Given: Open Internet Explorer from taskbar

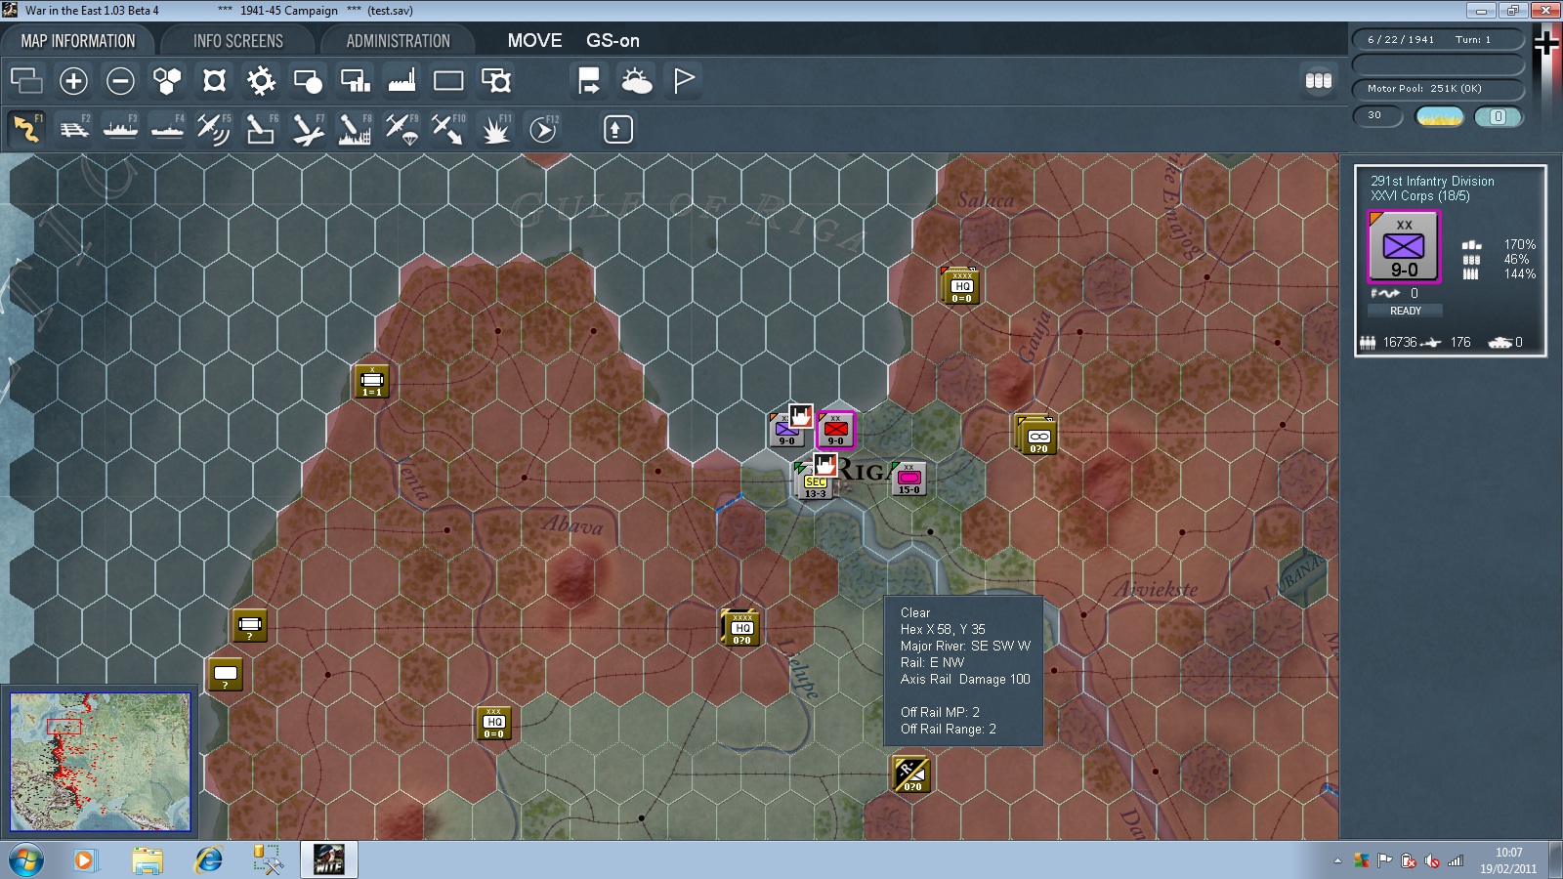Looking at the screenshot, I should [x=208, y=860].
